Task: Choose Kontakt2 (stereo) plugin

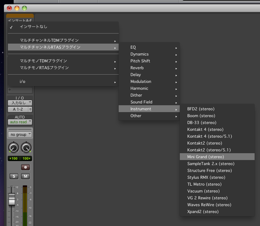Action: coord(217,143)
